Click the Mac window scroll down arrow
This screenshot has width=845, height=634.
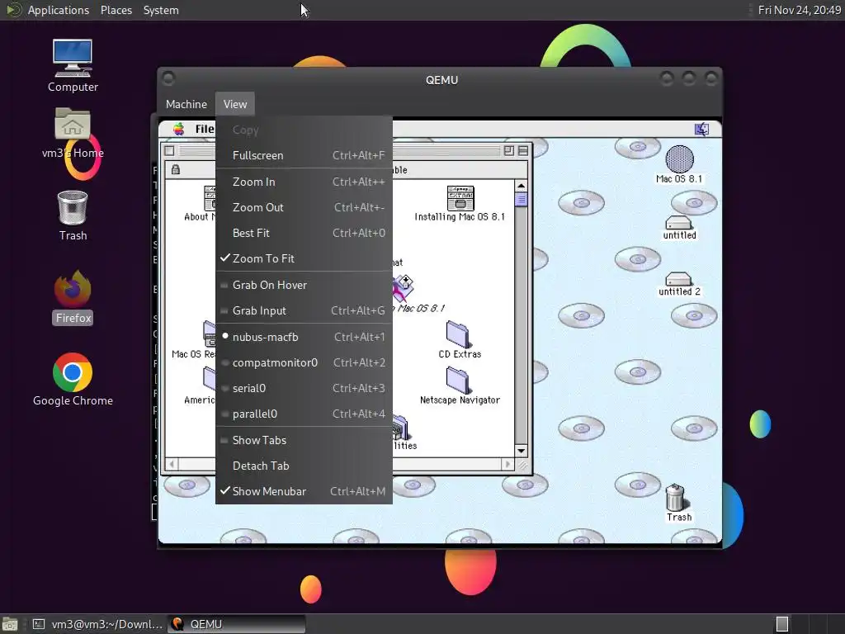[521, 450]
